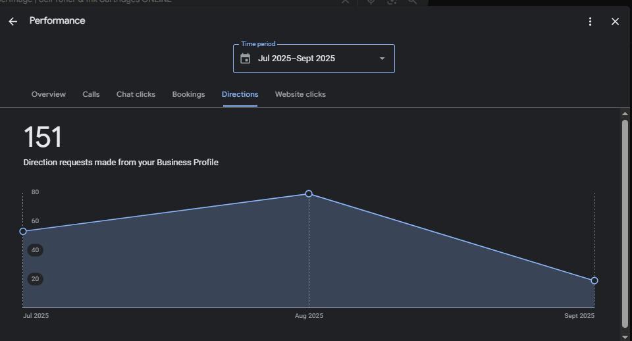Image resolution: width=632 pixels, height=341 pixels.
Task: Click the 40 y-axis label badge
Action: (x=35, y=250)
